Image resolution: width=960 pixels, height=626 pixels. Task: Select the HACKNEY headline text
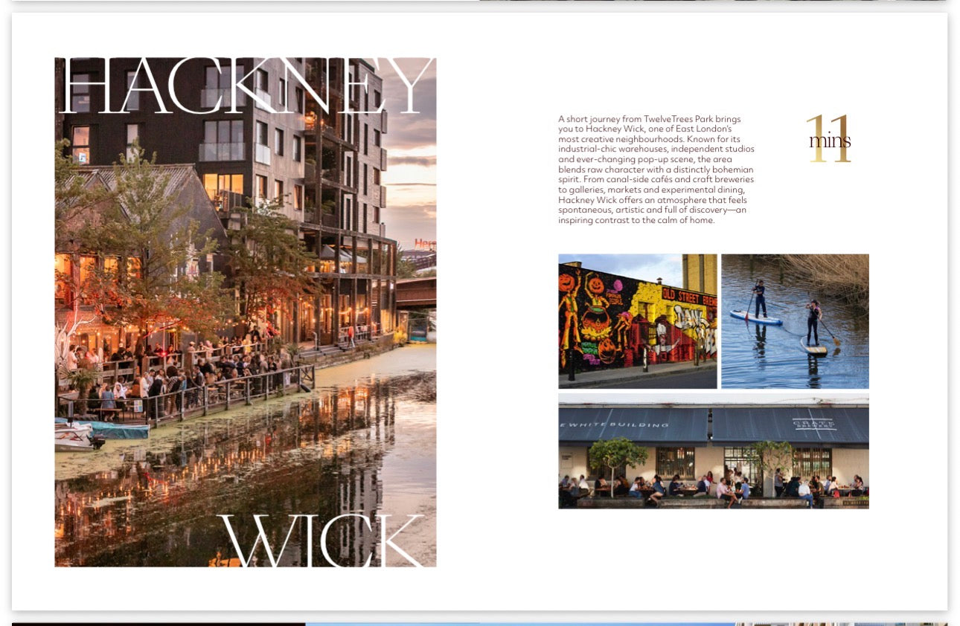pos(246,86)
